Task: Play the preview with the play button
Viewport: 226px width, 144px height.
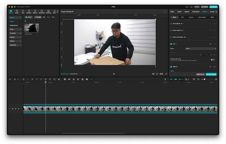Action: (114, 74)
